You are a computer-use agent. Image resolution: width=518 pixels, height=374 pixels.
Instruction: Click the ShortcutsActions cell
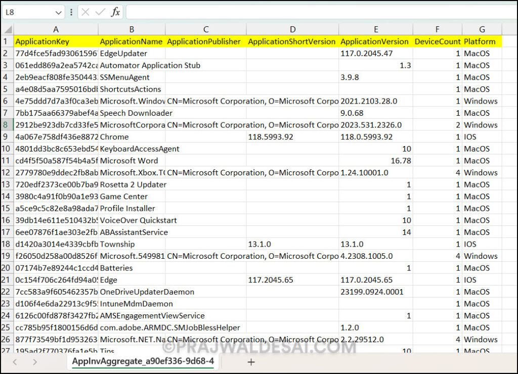(132, 89)
